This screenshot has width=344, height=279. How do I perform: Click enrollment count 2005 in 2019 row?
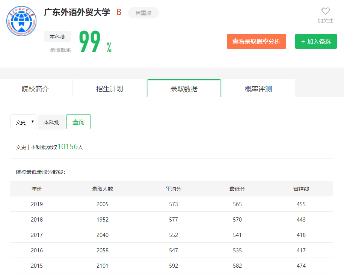point(103,204)
